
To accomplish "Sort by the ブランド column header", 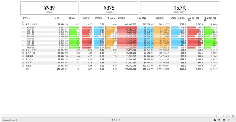I will click(x=26, y=18).
